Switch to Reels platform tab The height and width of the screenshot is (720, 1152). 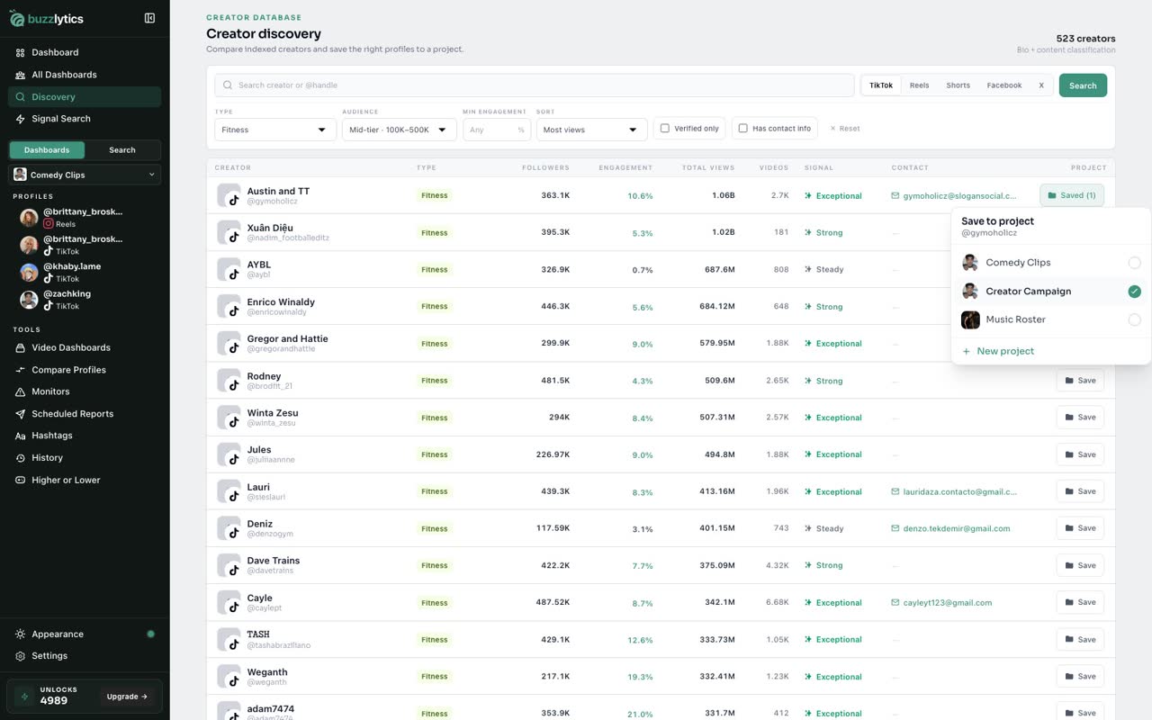tap(919, 85)
